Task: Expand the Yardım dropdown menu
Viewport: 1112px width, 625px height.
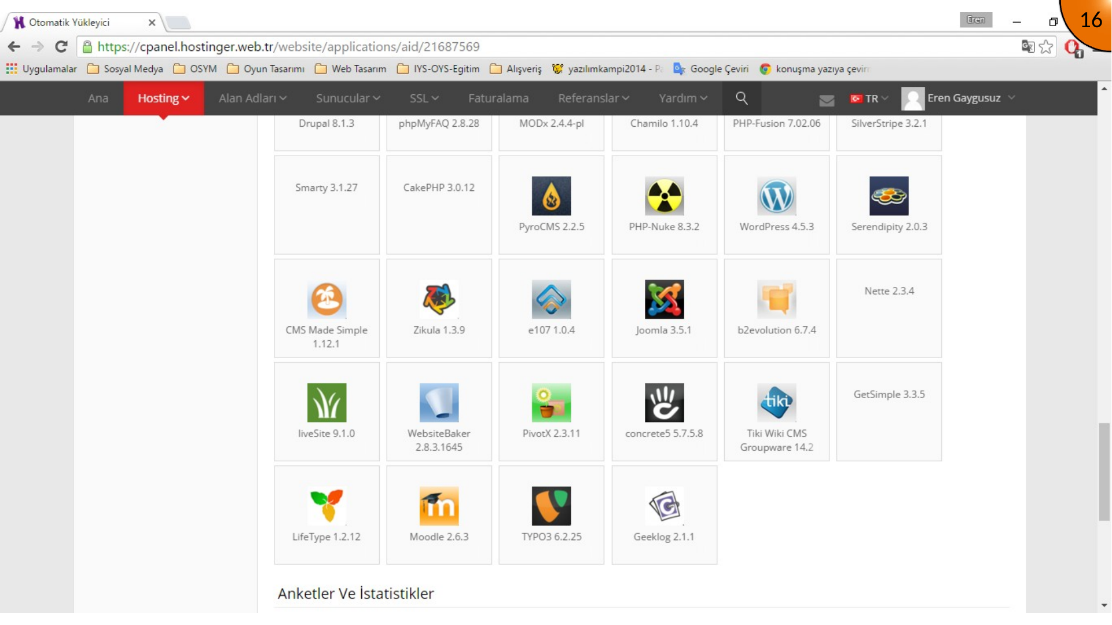Action: pos(683,98)
